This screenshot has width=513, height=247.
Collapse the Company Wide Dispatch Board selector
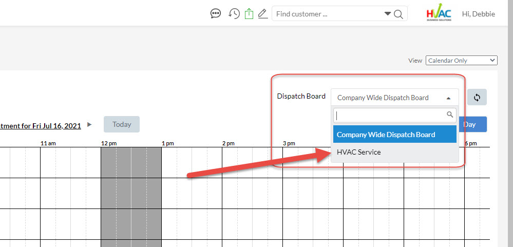click(x=394, y=98)
